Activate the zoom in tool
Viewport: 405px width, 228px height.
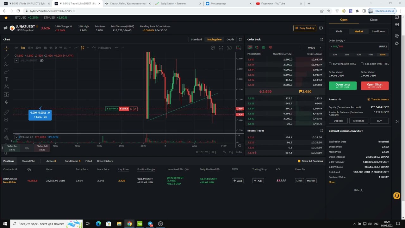[6, 120]
